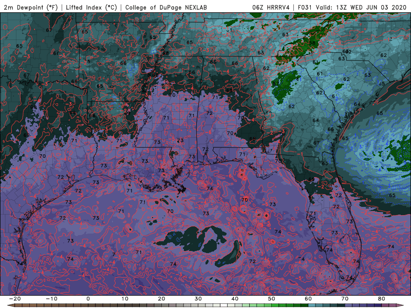The width and height of the screenshot is (411, 308).
Task: Click the 40 label on the color scale
Action: (235, 299)
